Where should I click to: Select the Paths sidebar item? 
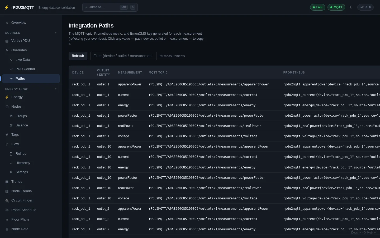click(x=31, y=79)
